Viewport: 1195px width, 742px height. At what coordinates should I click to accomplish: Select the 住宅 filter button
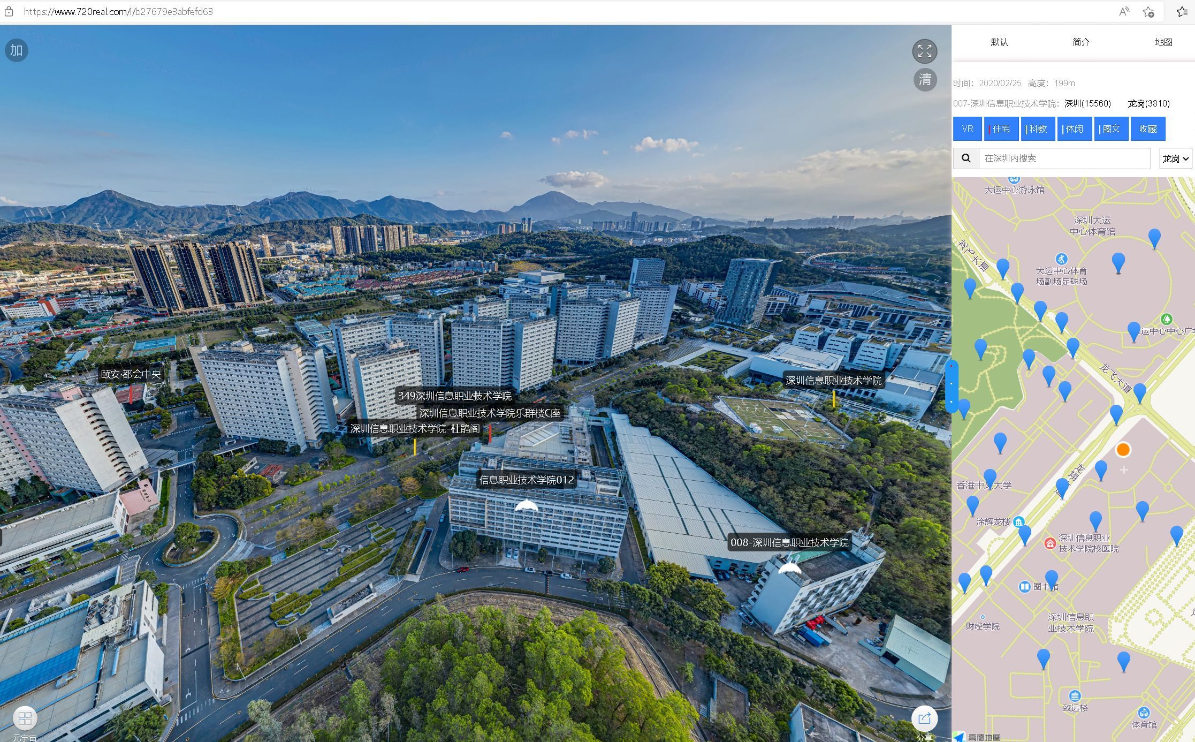click(1001, 129)
